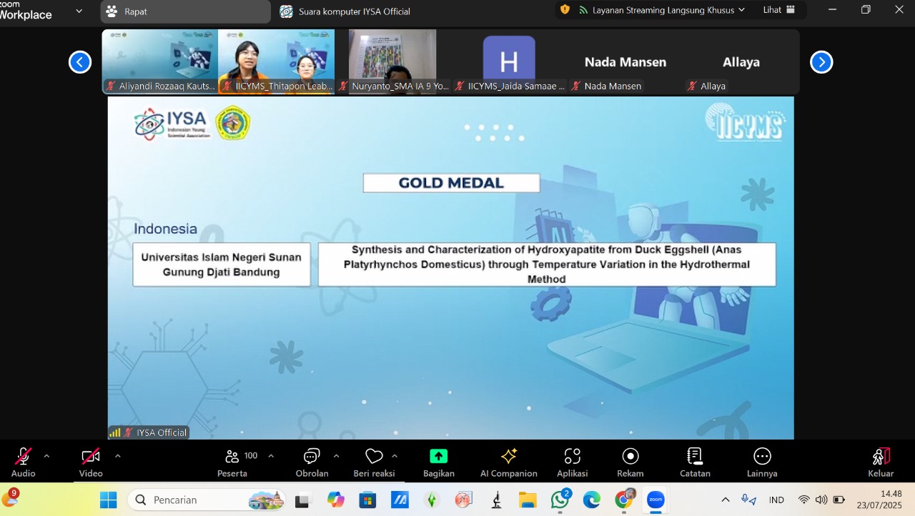The width and height of the screenshot is (915, 516).
Task: Open the Aplikasi apps icon
Action: point(572,457)
